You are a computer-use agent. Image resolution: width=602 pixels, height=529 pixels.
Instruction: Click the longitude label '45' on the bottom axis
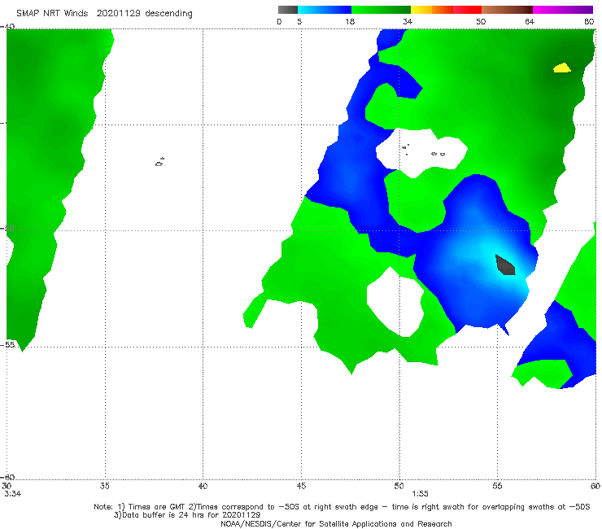[x=301, y=486]
